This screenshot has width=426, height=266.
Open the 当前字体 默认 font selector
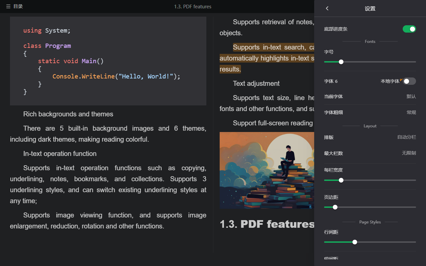411,96
